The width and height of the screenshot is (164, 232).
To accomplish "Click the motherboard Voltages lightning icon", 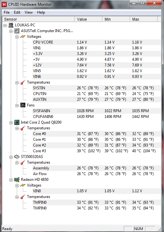I will pyautogui.click(x=23, y=37).
